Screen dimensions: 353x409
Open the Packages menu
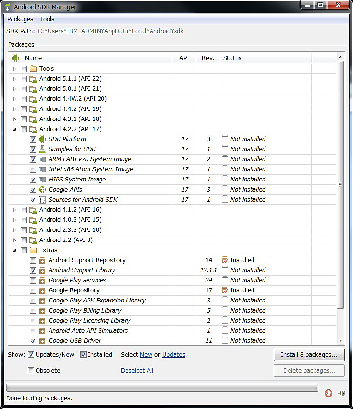click(20, 19)
